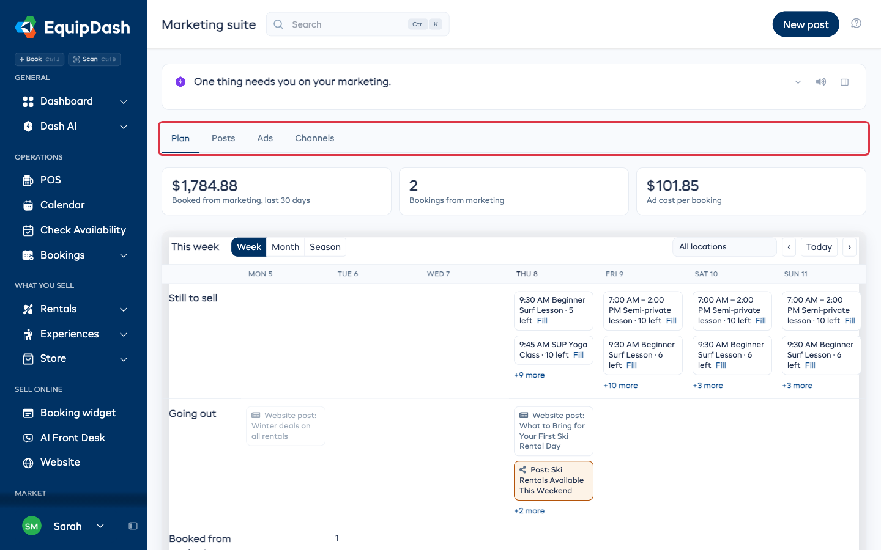Click the Bookings from marketing card
This screenshot has height=550, width=881.
point(514,191)
